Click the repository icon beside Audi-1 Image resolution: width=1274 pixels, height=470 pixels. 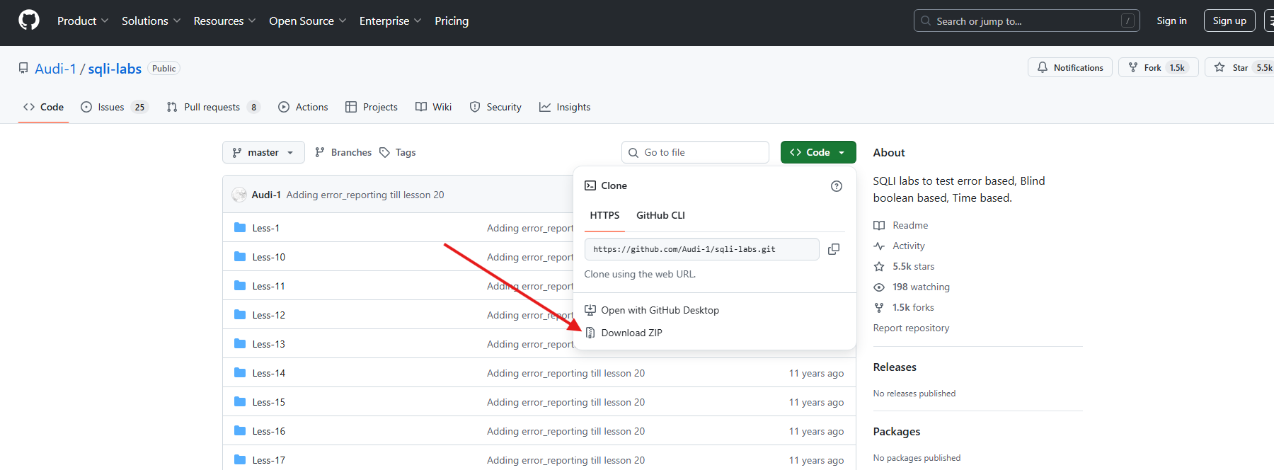tap(23, 69)
